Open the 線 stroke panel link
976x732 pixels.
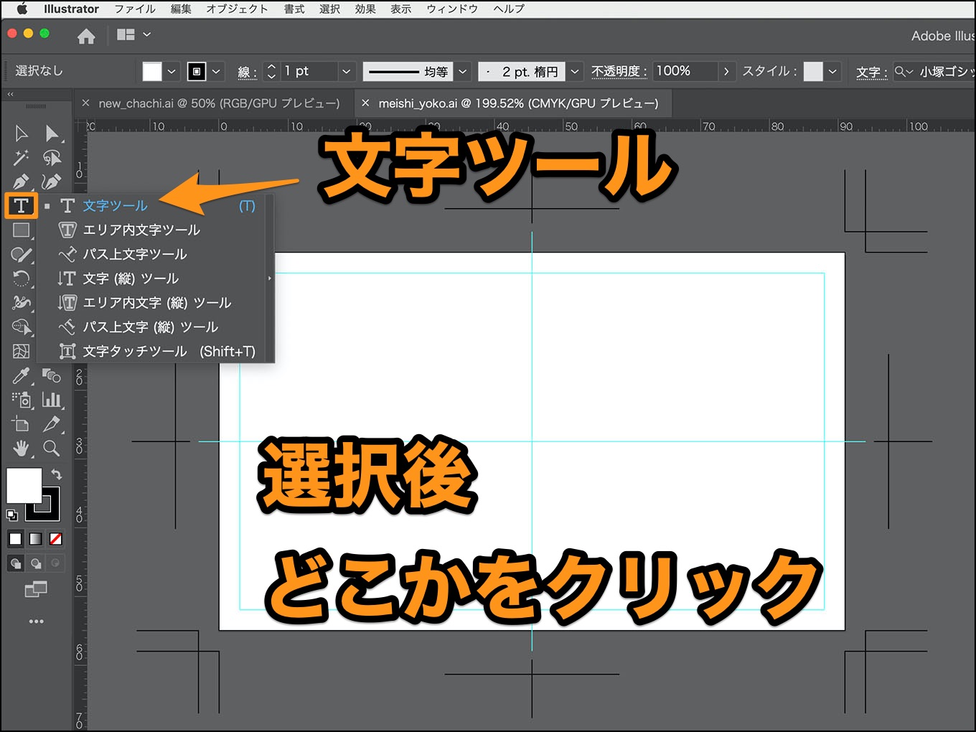[247, 72]
